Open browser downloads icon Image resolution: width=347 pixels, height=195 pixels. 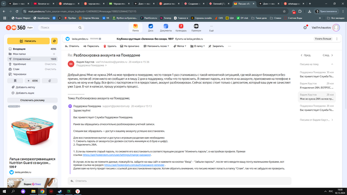309,11
